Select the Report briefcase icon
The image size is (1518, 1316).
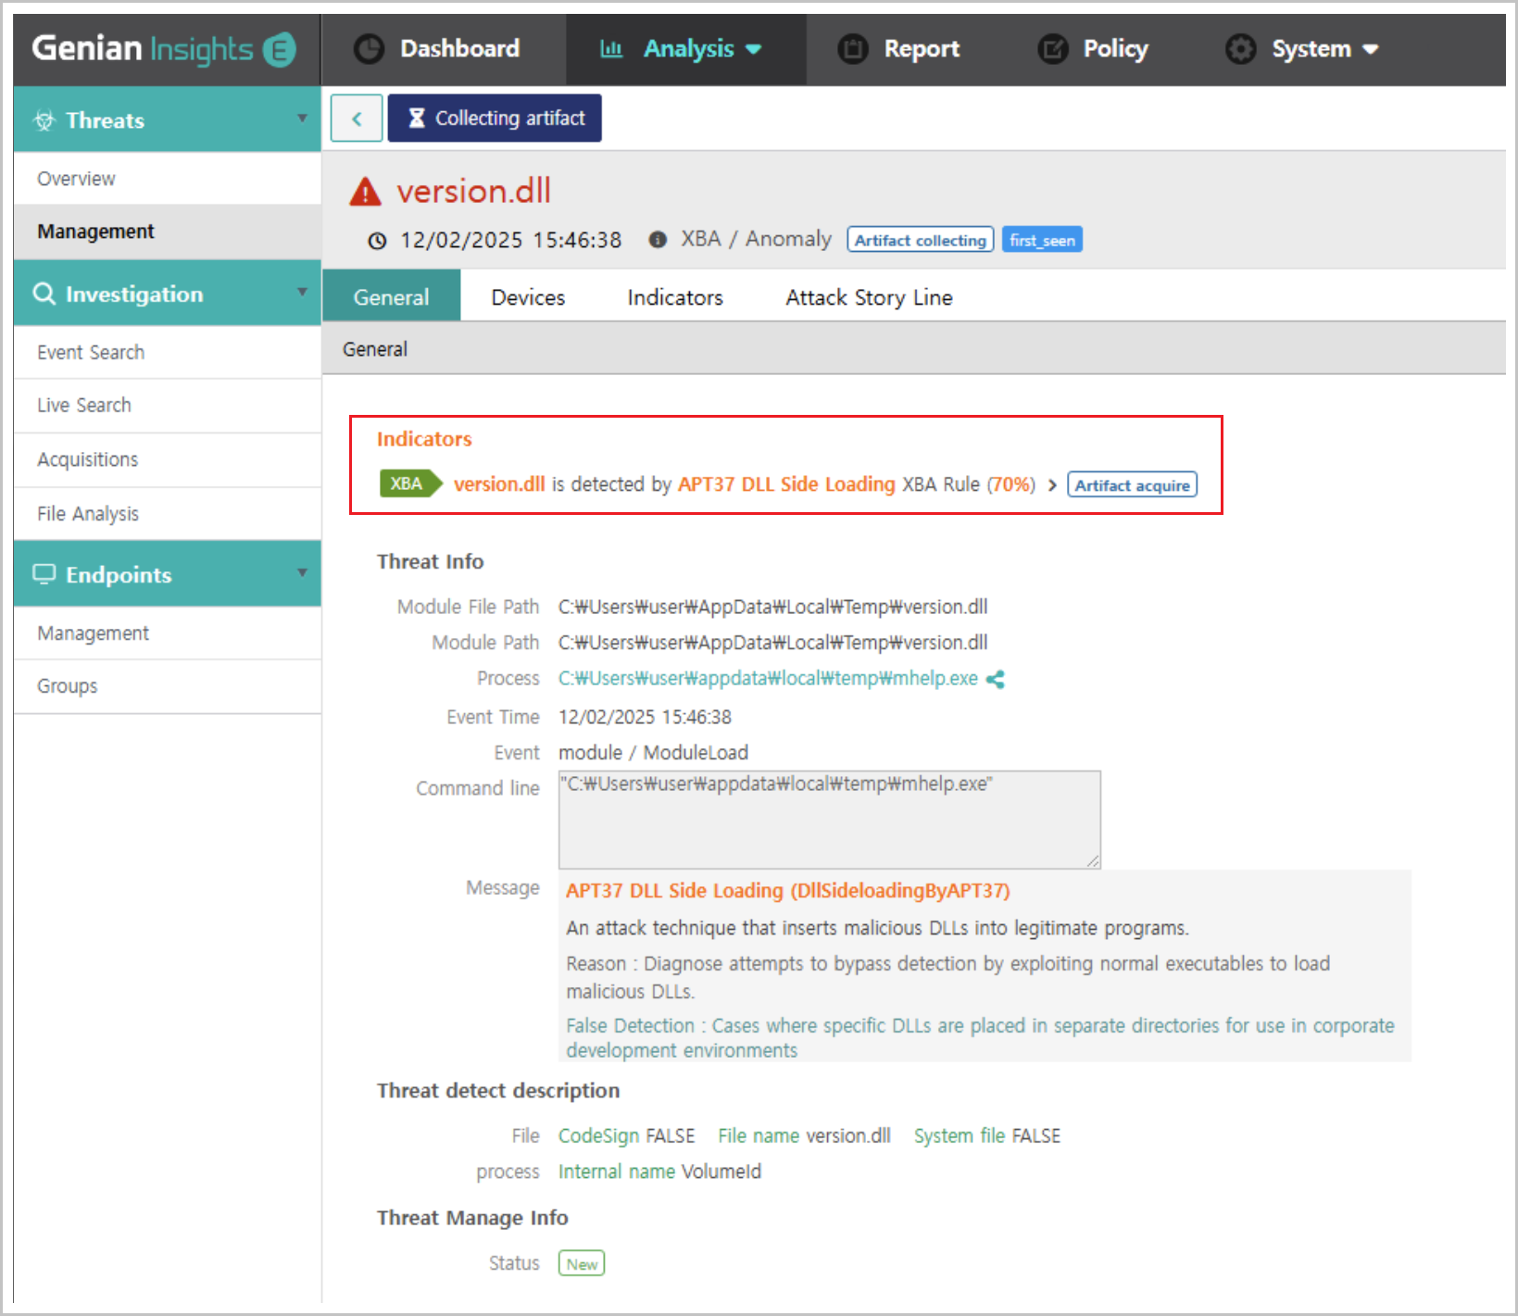(x=853, y=48)
